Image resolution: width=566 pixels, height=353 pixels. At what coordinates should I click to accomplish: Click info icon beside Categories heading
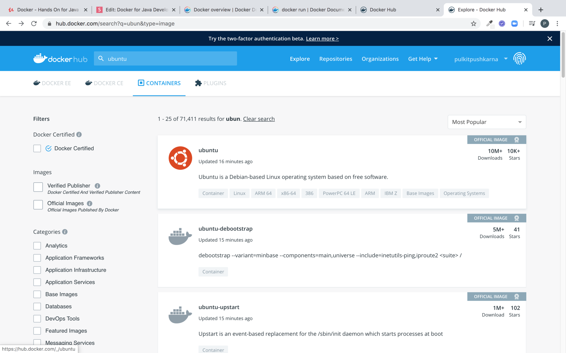tap(65, 232)
